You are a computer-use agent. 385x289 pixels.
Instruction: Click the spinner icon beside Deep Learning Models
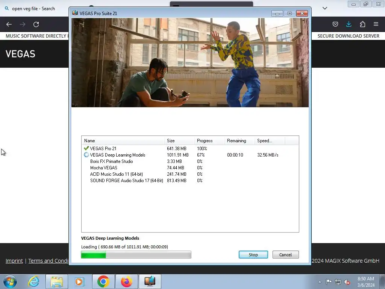click(86, 155)
